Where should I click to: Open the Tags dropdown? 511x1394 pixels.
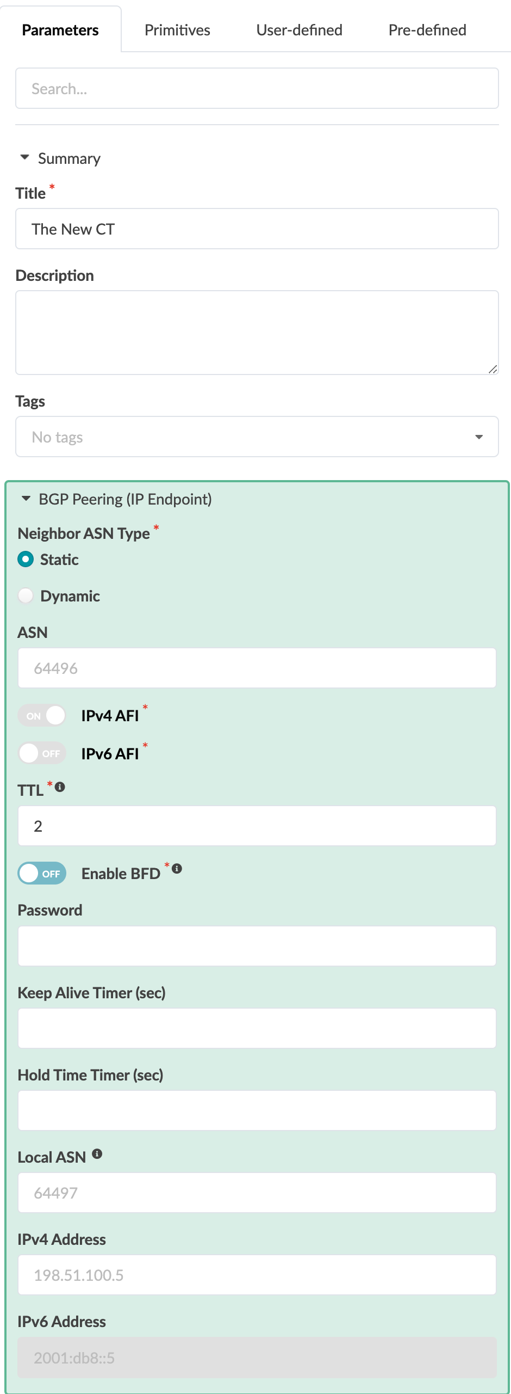pos(257,437)
